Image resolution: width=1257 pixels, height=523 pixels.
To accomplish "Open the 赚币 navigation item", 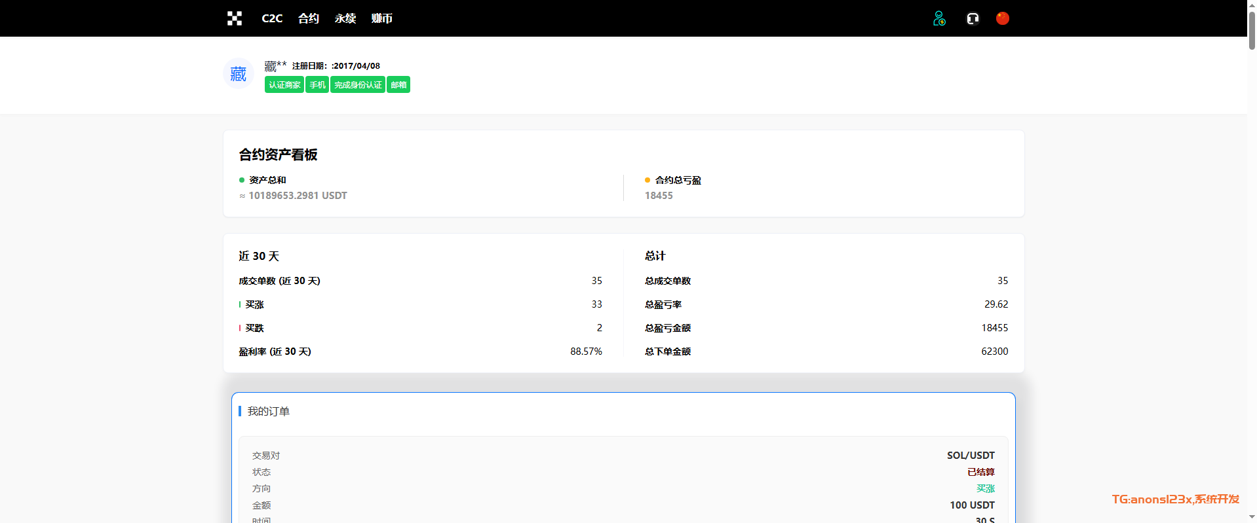I will [x=381, y=18].
